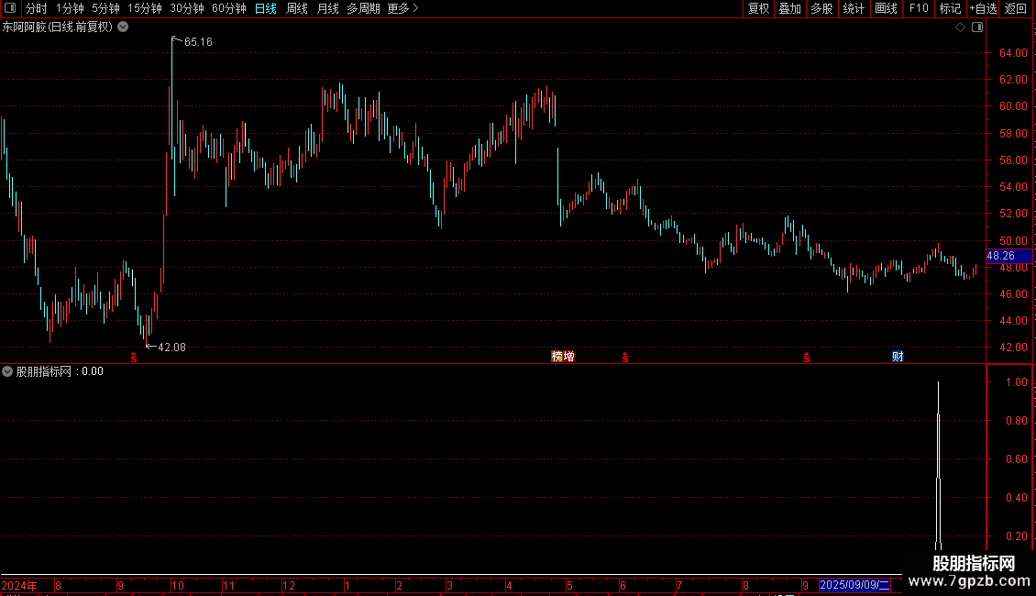Add stock via +自选 button
This screenshot has width=1036, height=596.
983,8
